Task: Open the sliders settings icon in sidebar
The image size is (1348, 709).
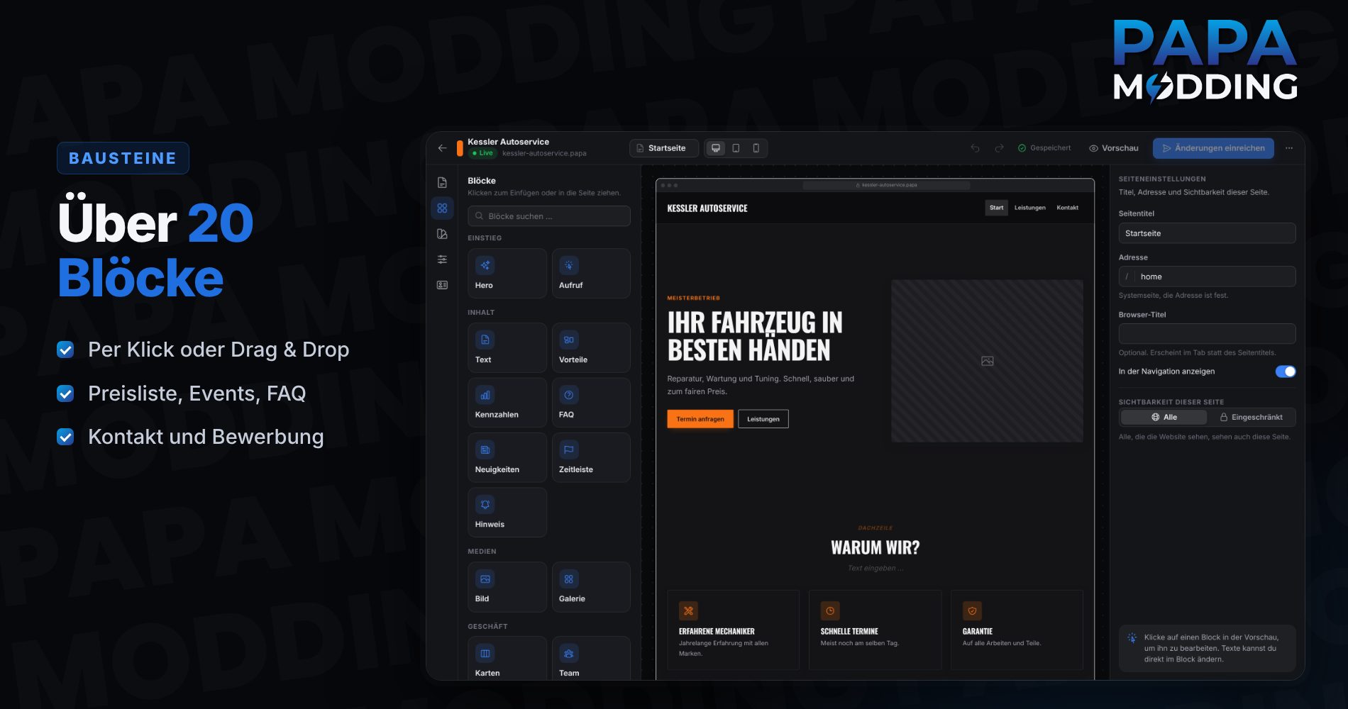Action: coord(442,259)
